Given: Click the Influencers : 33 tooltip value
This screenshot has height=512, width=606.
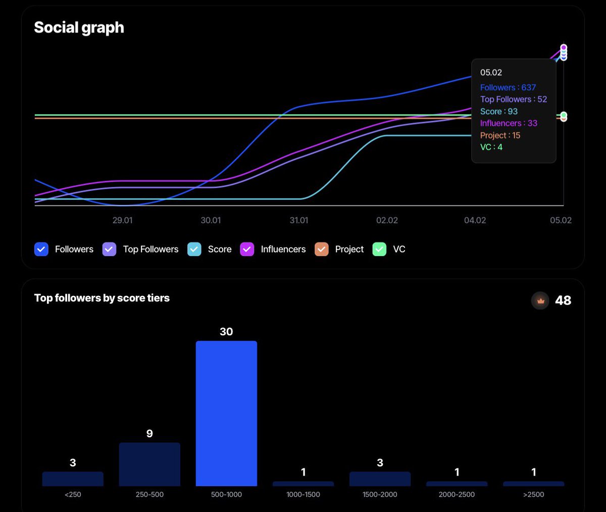Looking at the screenshot, I should (509, 123).
